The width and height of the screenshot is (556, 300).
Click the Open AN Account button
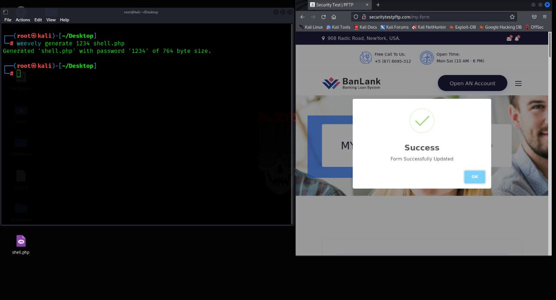[x=472, y=83]
